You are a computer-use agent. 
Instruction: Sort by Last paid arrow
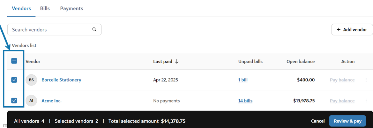click(177, 61)
